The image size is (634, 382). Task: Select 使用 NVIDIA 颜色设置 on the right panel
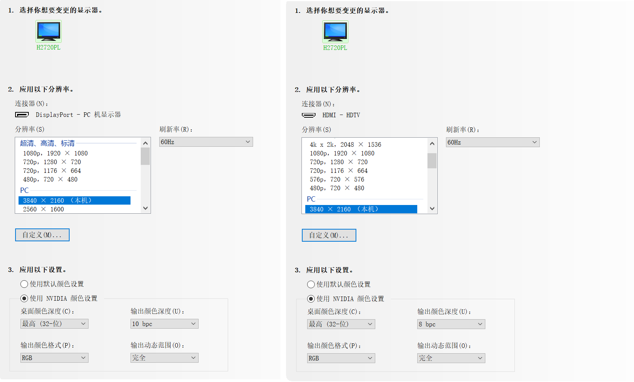click(311, 299)
